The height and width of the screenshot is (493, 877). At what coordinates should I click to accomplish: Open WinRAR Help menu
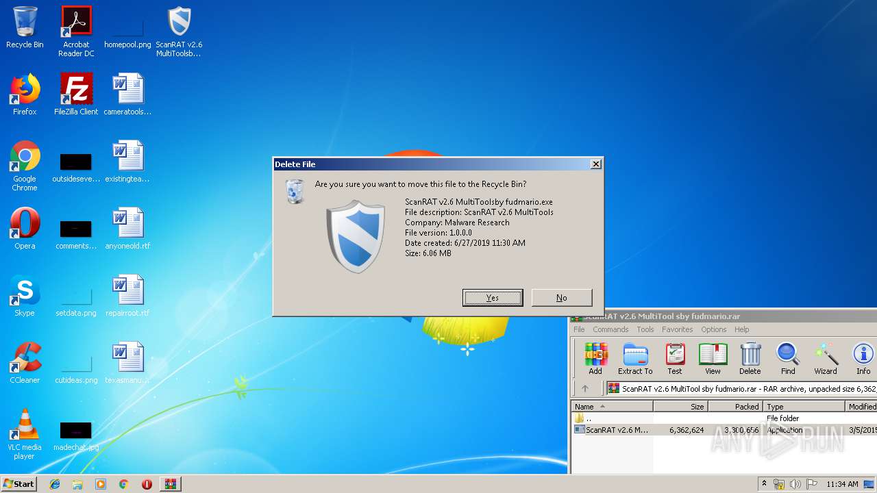pyautogui.click(x=742, y=329)
